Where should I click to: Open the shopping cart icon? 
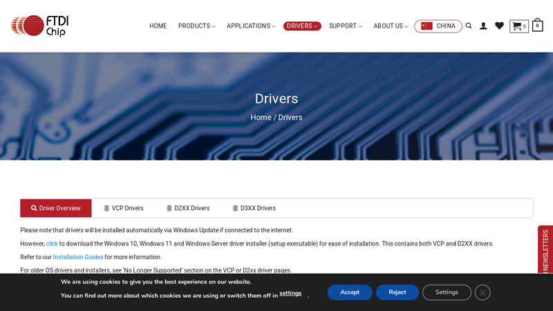coord(518,26)
